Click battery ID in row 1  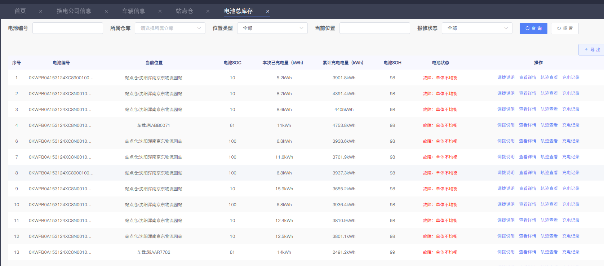[61, 78]
